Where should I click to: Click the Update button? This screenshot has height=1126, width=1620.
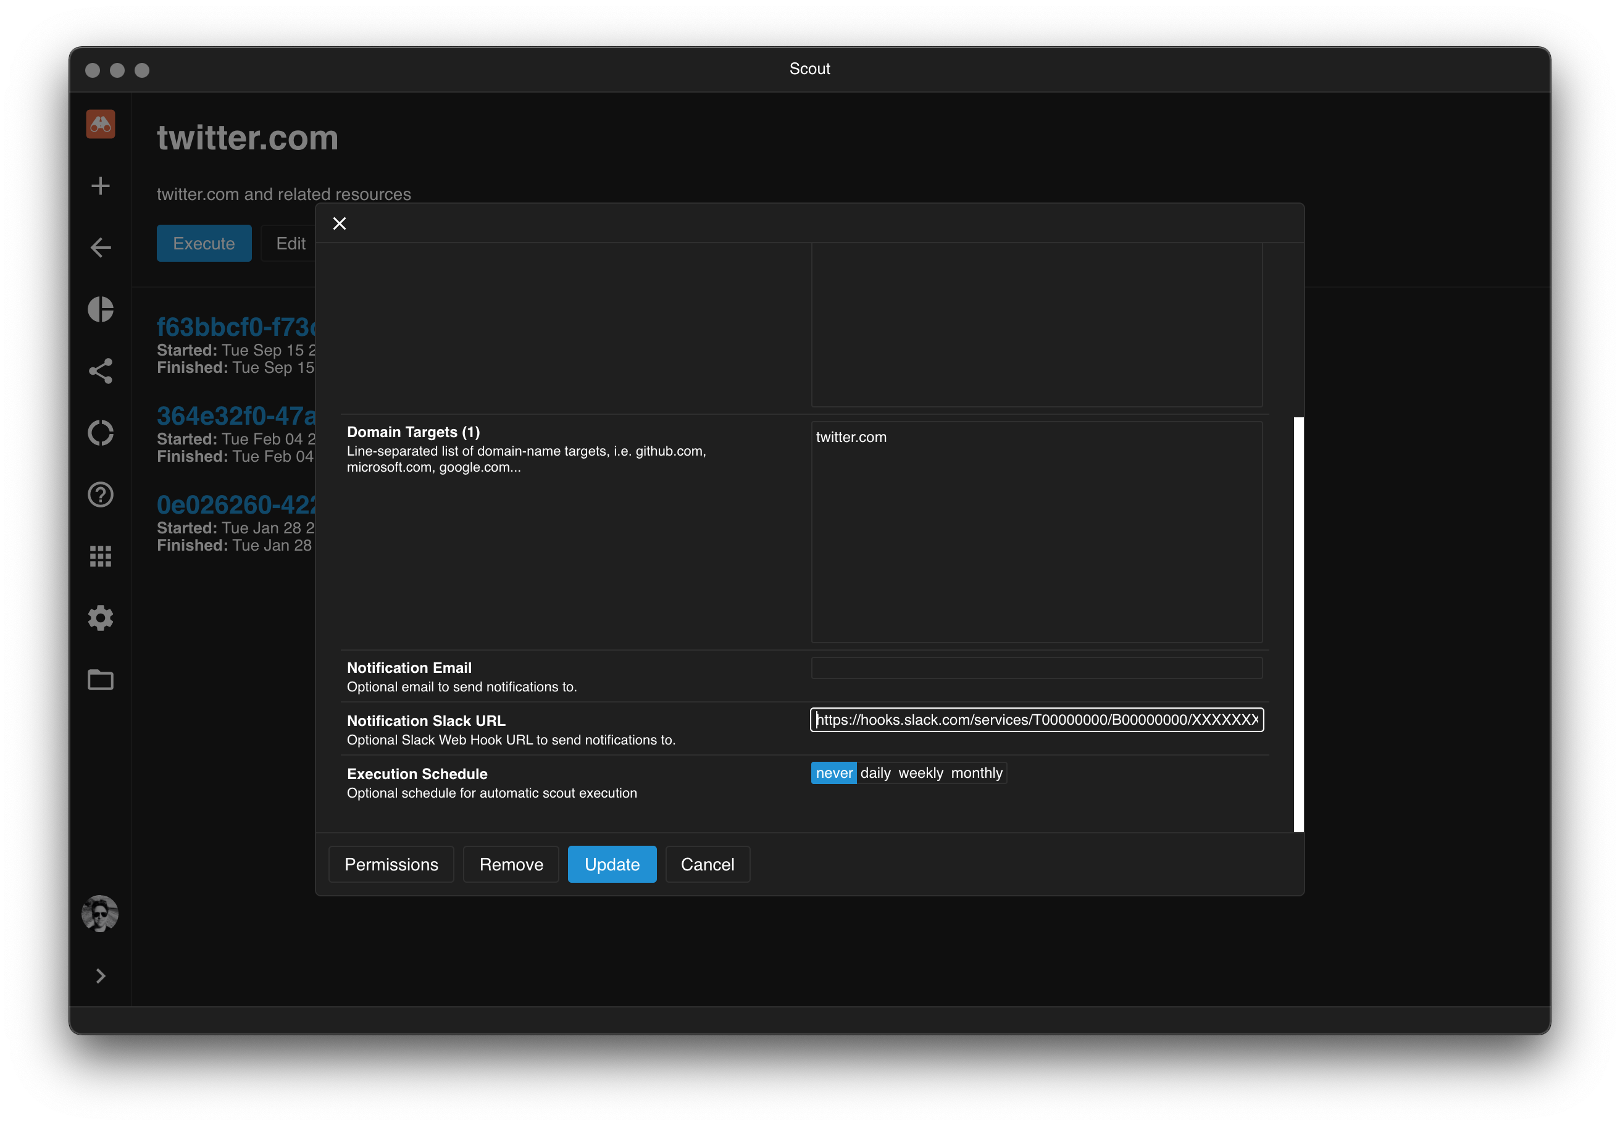click(612, 864)
